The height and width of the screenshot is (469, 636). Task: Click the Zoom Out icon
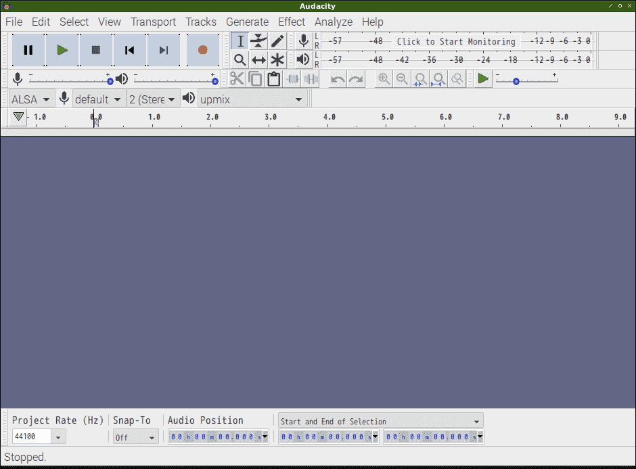click(402, 79)
